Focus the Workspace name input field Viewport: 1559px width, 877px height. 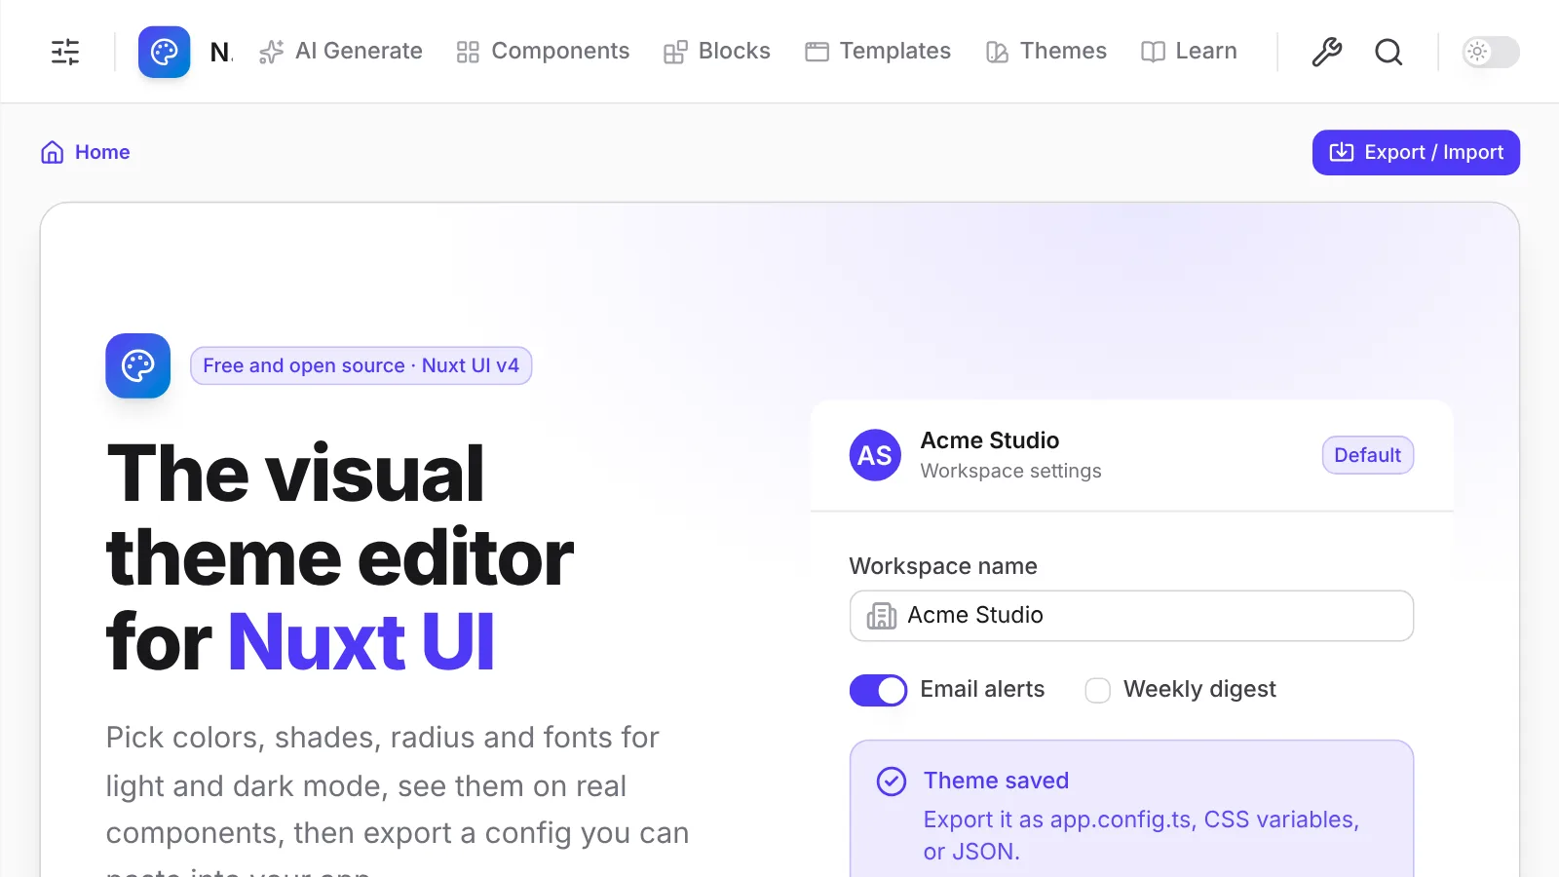coord(1131,616)
